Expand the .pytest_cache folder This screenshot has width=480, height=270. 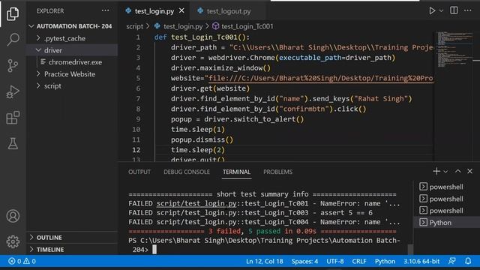[72, 38]
